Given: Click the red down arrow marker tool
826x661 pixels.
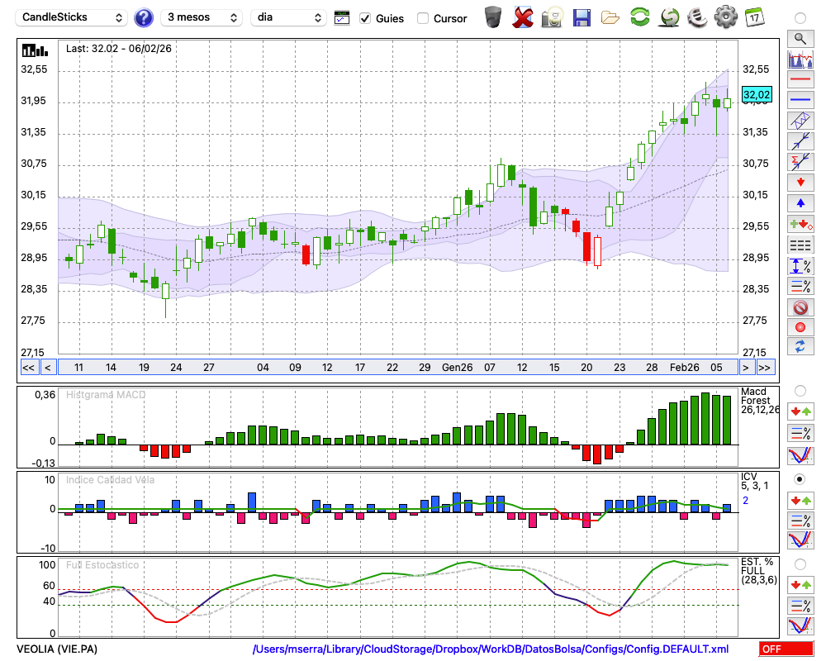Looking at the screenshot, I should [800, 183].
